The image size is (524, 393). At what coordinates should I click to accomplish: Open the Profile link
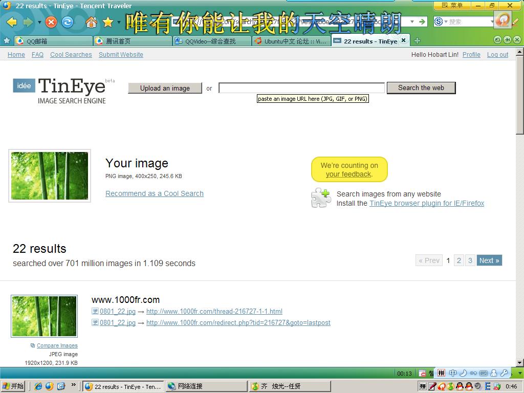coord(471,54)
